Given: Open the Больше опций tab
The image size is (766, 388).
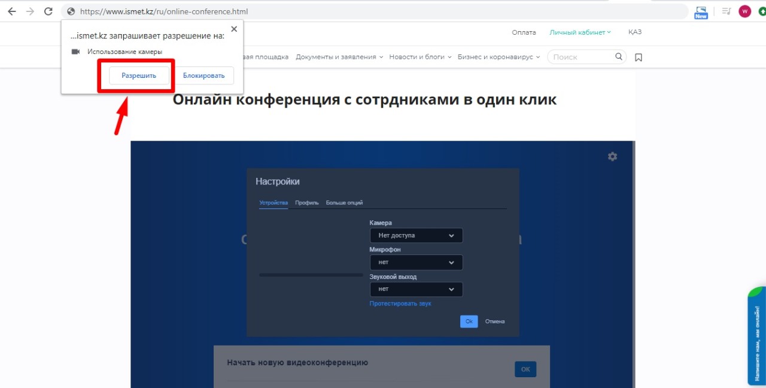Looking at the screenshot, I should [344, 203].
